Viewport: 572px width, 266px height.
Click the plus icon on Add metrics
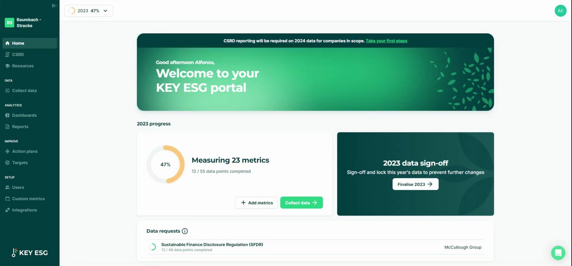tap(243, 202)
